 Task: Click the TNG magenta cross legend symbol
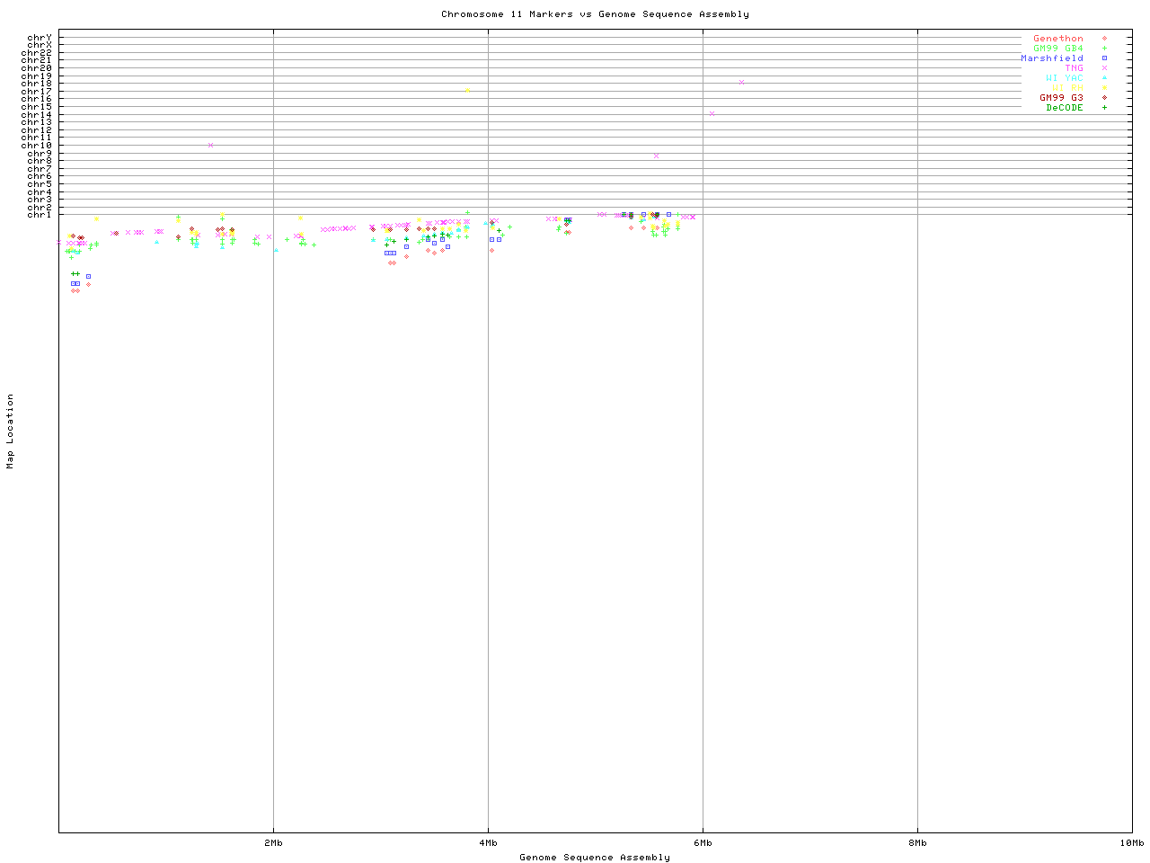(1104, 68)
